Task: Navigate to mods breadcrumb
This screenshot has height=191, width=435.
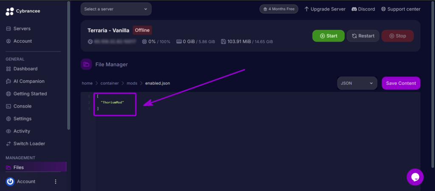Action: (x=132, y=83)
